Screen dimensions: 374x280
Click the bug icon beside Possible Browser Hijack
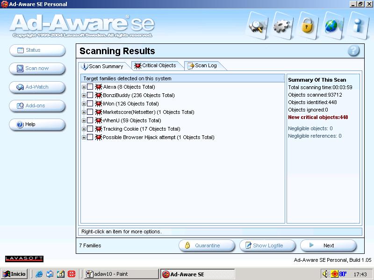99,137
